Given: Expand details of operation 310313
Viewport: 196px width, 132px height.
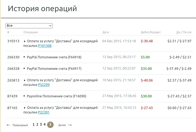Looking at the screenshot, I should [x=24, y=41].
